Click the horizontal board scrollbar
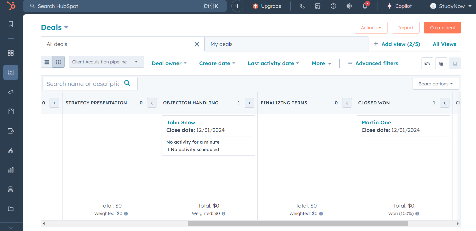Screen dimensions: 476x231 tap(298, 224)
